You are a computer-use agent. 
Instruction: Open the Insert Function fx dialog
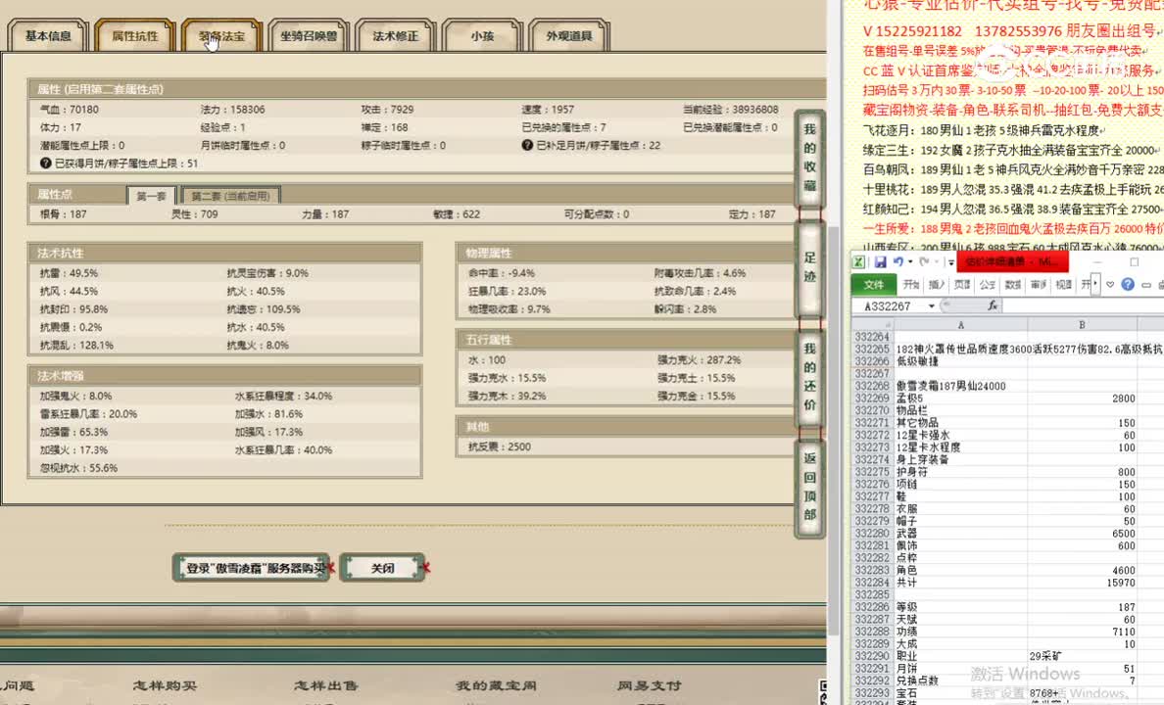993,305
